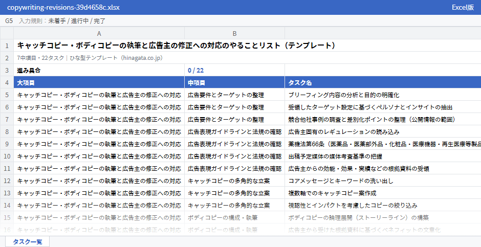Select row 5 header

point(7,95)
